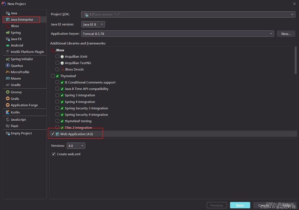The width and height of the screenshot is (299, 210).
Task: Select Java Enterprise project type
Action: (22, 20)
